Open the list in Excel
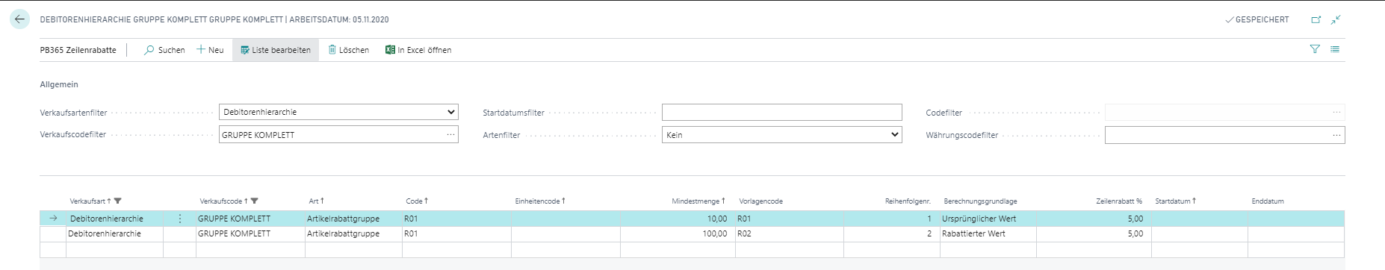 [418, 50]
